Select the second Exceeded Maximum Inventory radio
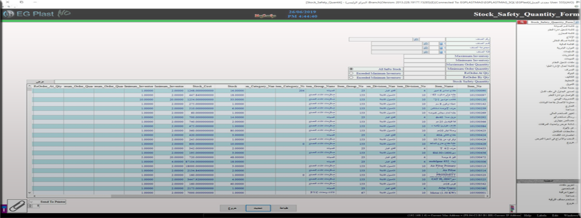Image resolution: width=581 pixels, height=218 pixels. click(x=351, y=78)
